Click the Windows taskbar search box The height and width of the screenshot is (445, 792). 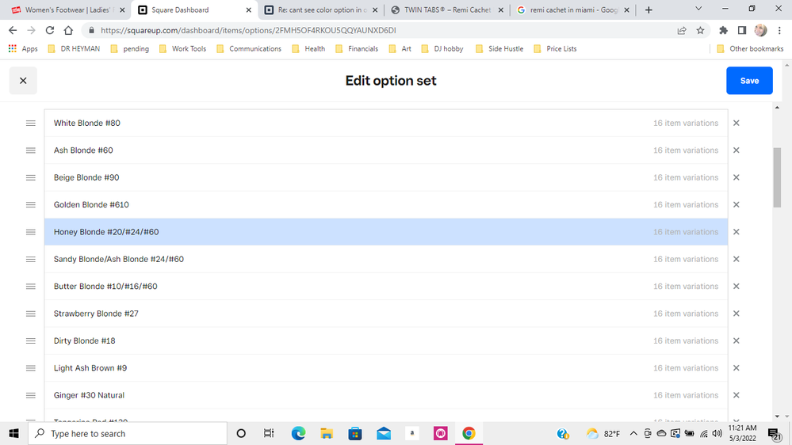(x=127, y=434)
